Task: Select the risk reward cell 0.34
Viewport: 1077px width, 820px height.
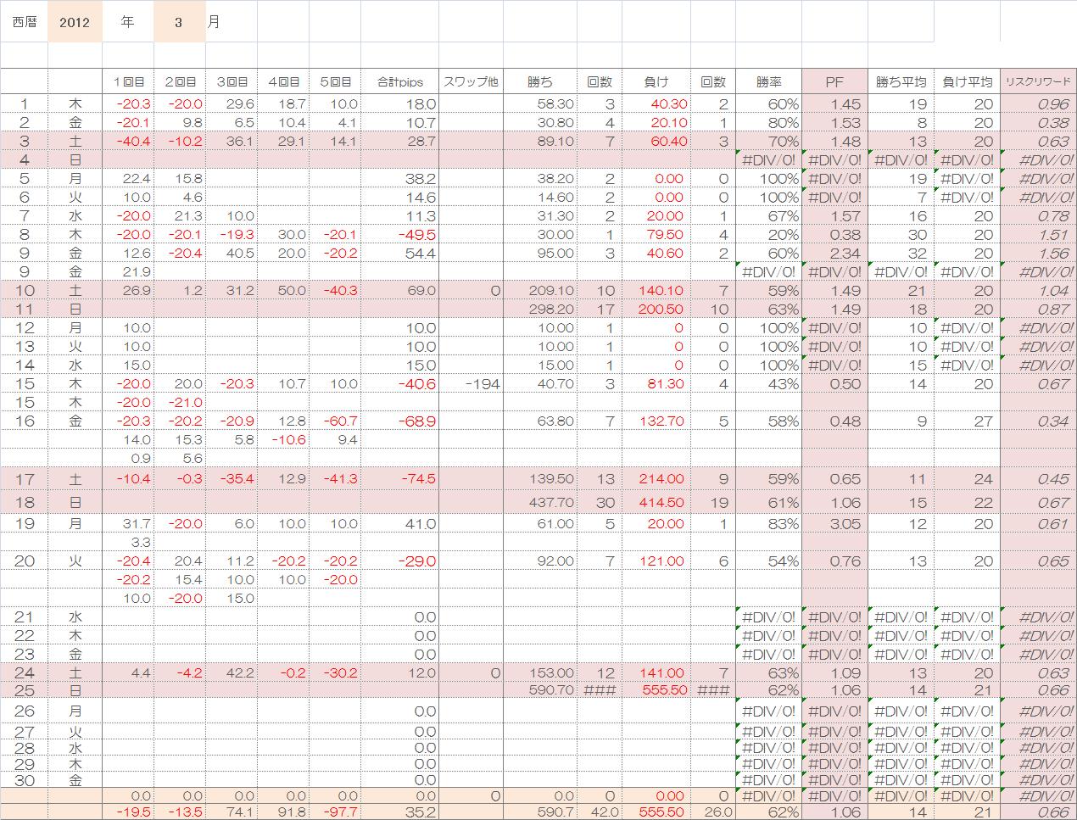Action: coord(1038,421)
